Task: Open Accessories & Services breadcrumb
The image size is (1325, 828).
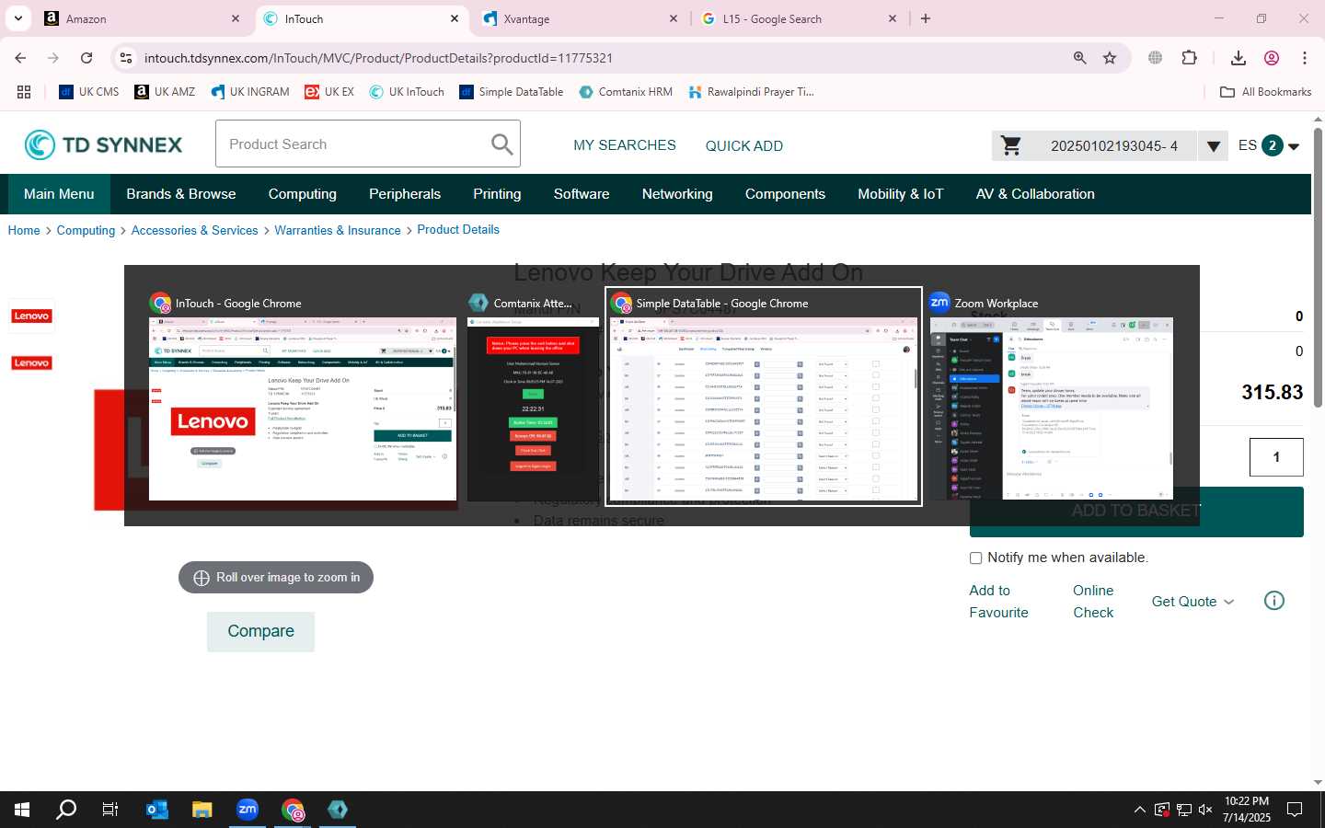Action: point(194,230)
